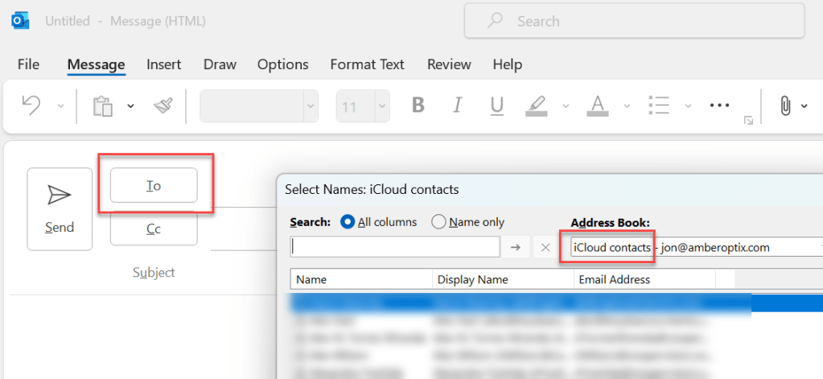Click the To button
Image resolution: width=823 pixels, height=379 pixels.
tap(154, 185)
